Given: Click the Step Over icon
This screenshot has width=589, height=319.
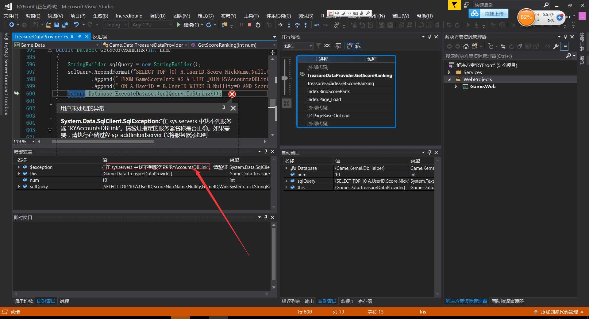Looking at the screenshot, I should (x=297, y=25).
